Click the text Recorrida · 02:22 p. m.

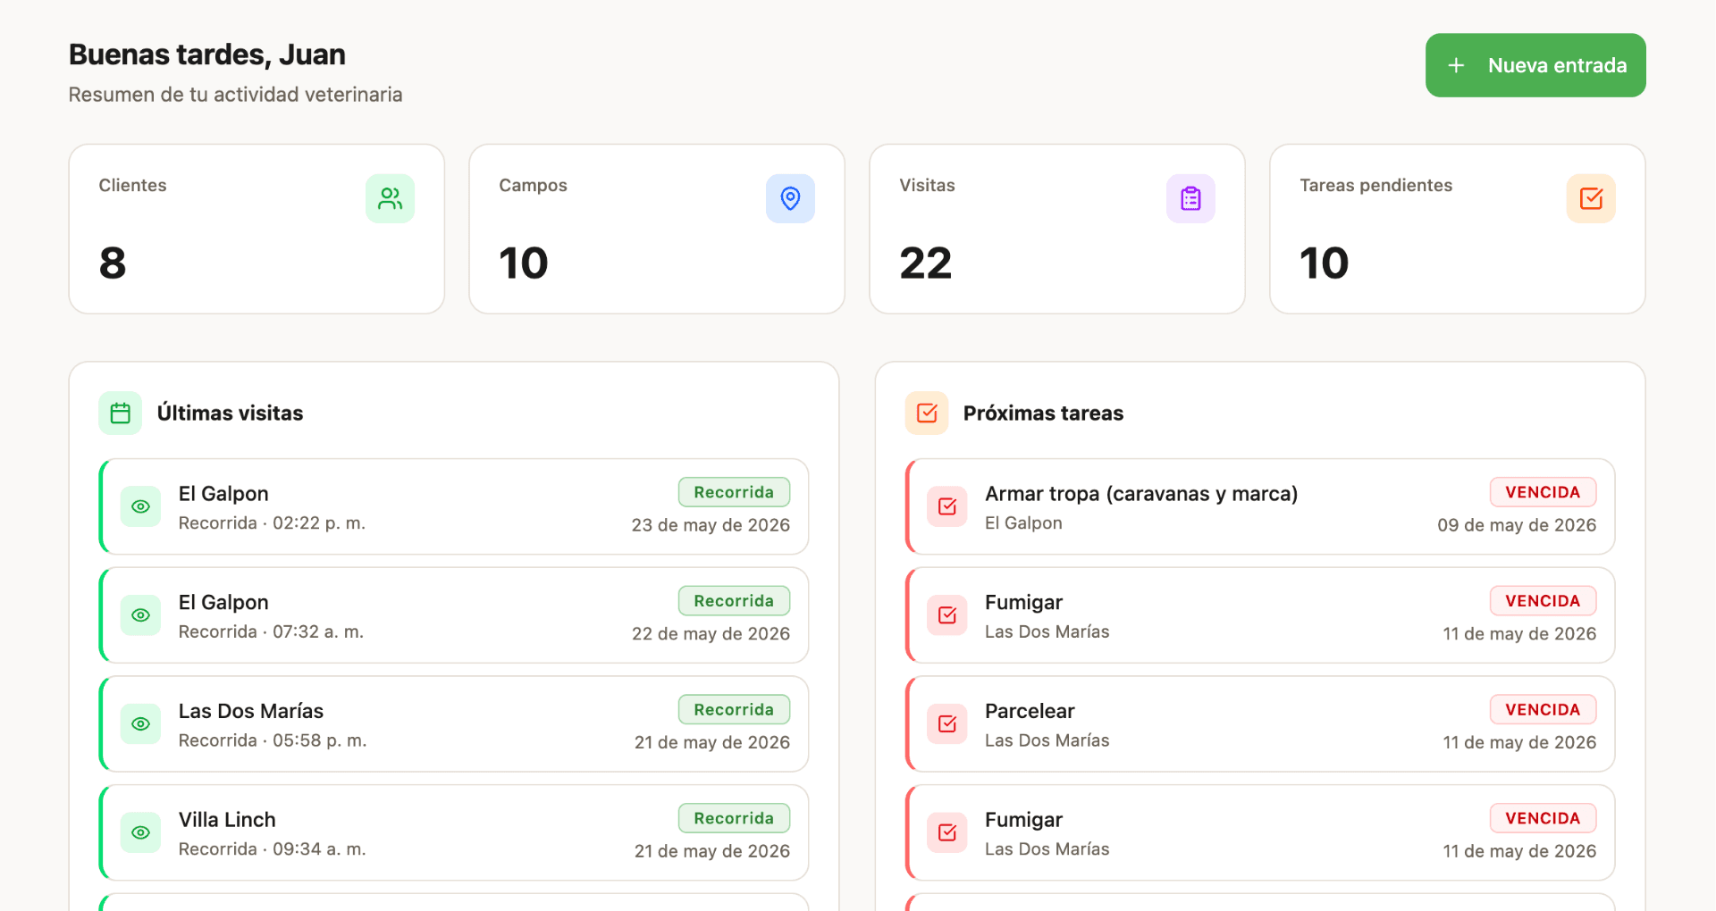[x=272, y=523]
